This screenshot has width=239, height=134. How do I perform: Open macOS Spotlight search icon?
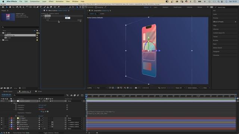tap(218, 1)
